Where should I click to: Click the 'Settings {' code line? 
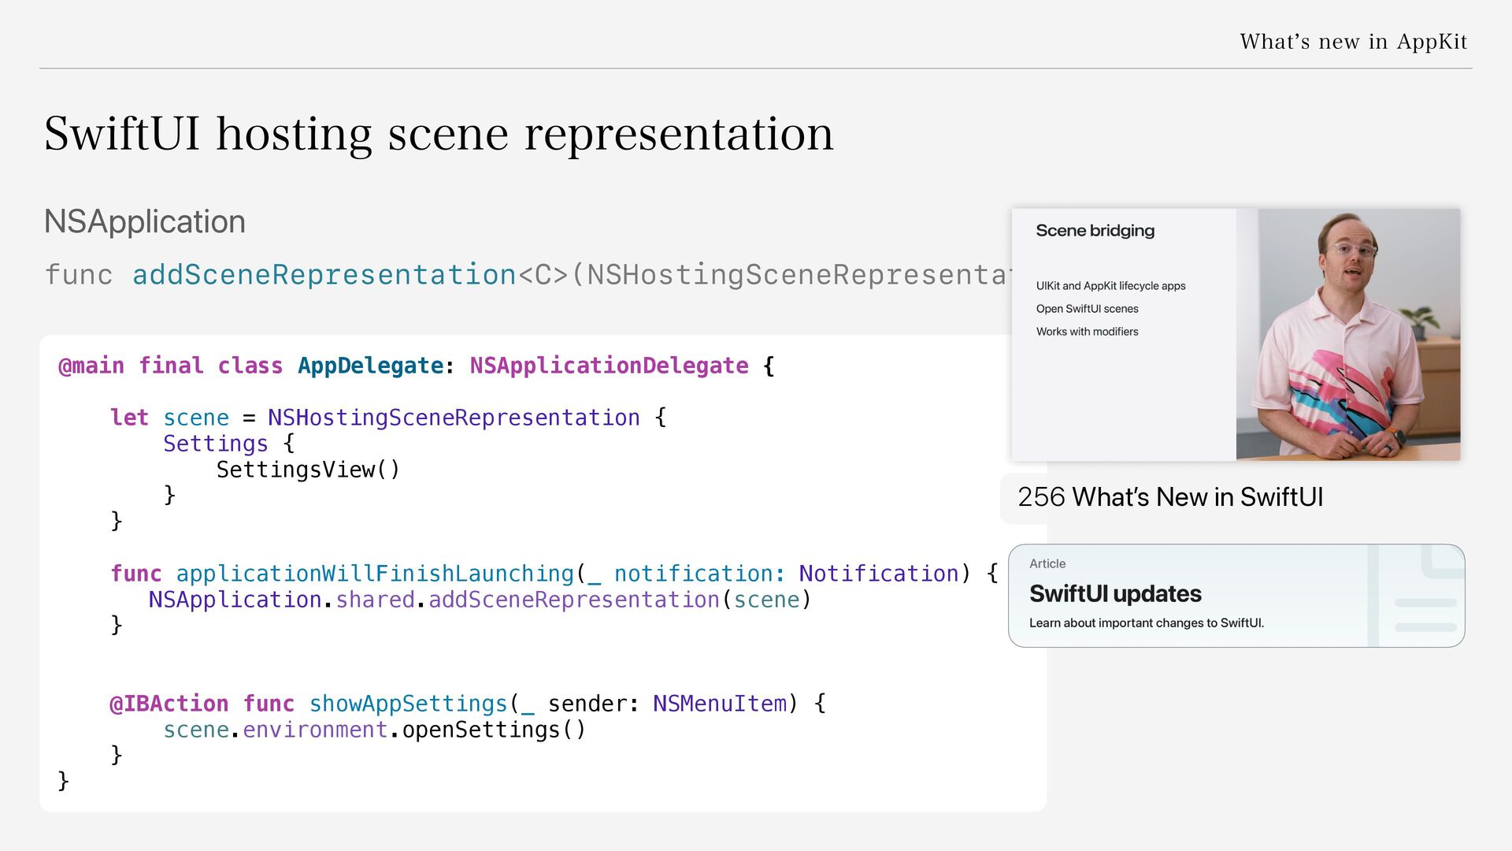pos(229,444)
